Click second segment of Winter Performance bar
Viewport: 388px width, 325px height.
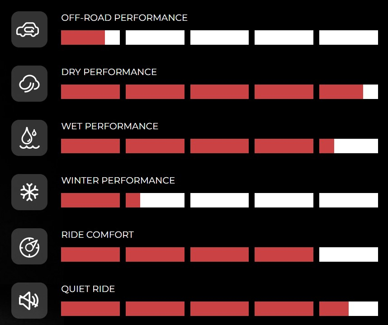point(155,200)
